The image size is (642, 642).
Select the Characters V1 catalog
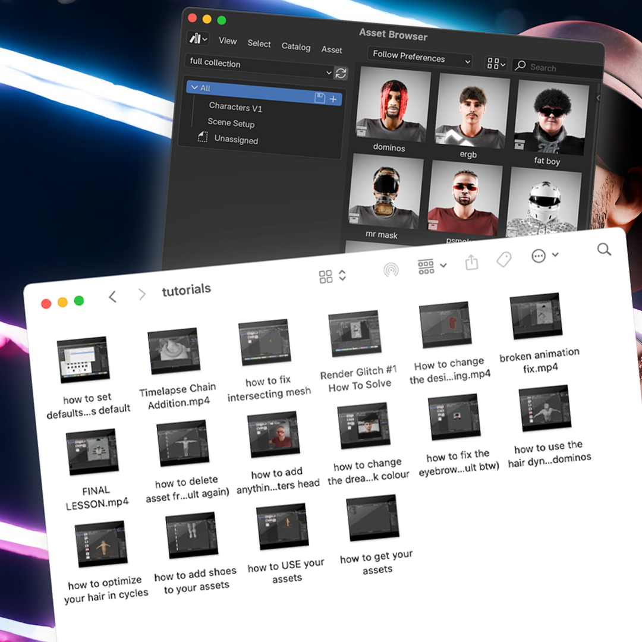click(x=235, y=108)
